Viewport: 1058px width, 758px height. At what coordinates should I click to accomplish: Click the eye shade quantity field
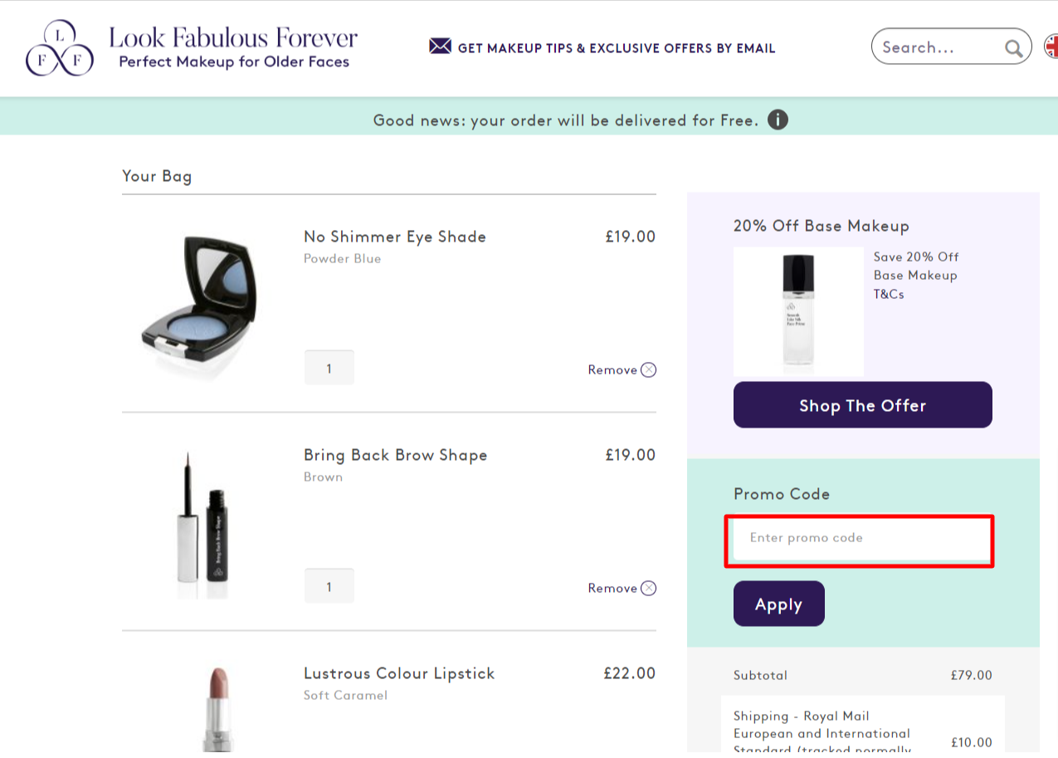click(329, 367)
